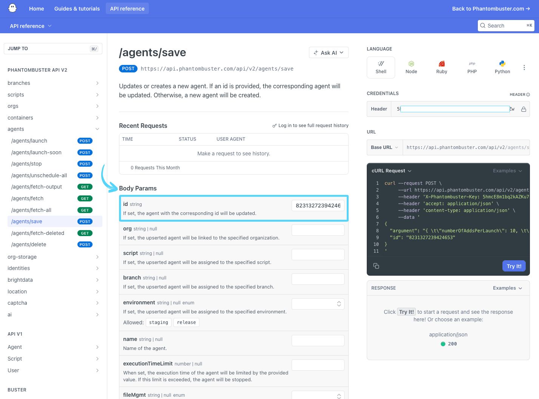The image size is (539, 399).
Task: Open Examples dropdown in cURL panel
Action: (507, 171)
